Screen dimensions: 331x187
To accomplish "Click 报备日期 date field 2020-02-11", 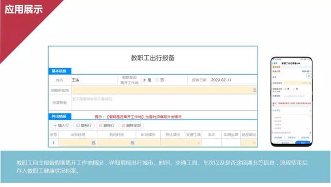I will 234,80.
